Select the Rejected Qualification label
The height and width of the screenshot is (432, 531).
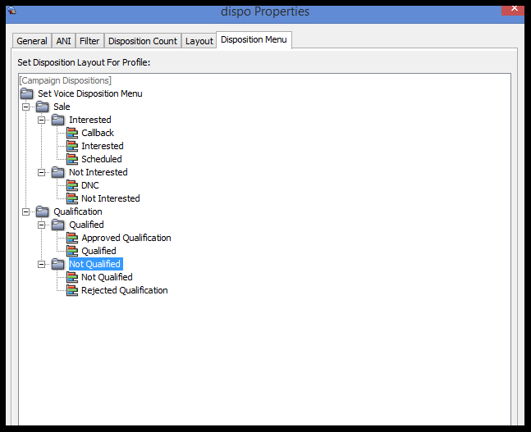coord(125,290)
